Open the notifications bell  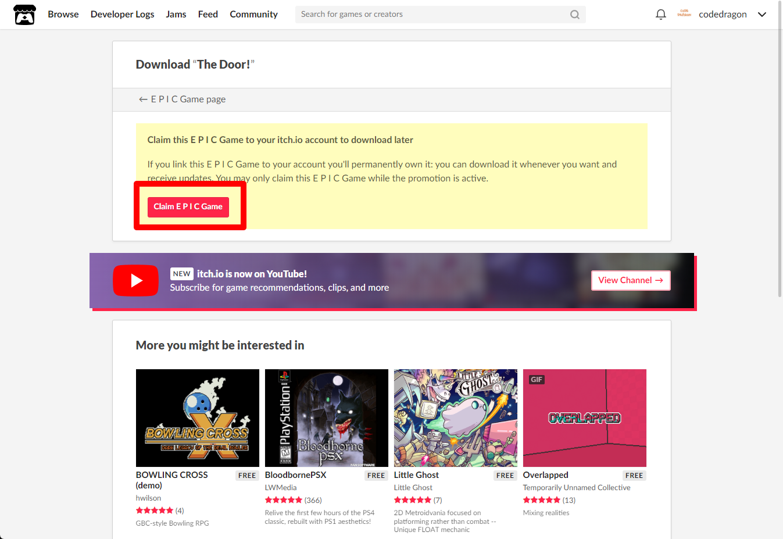(x=660, y=15)
